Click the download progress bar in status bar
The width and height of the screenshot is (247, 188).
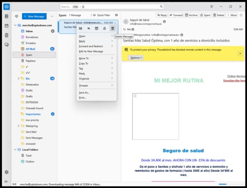tap(231, 184)
